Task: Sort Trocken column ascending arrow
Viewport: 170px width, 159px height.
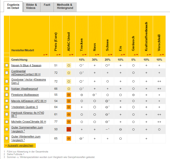Action: pos(83,55)
